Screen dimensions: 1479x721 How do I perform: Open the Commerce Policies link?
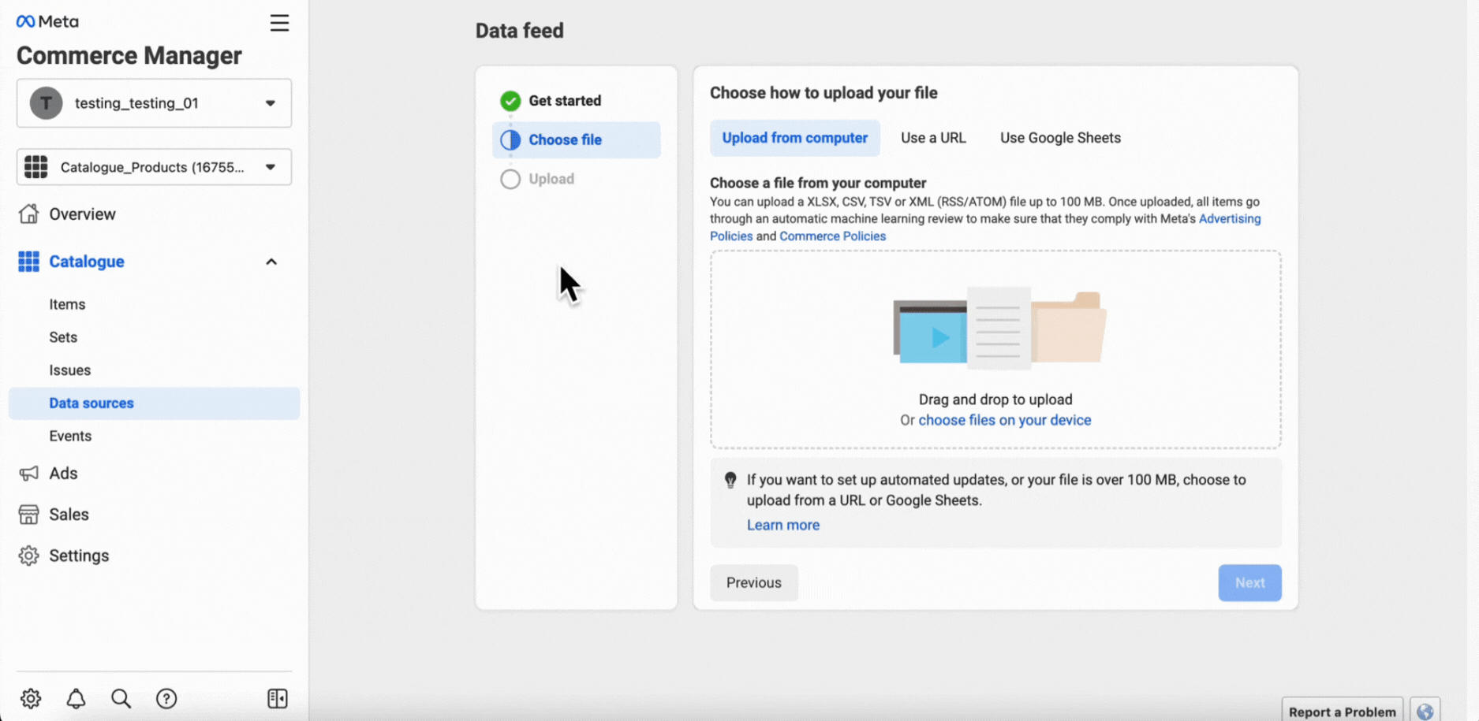[x=832, y=236]
